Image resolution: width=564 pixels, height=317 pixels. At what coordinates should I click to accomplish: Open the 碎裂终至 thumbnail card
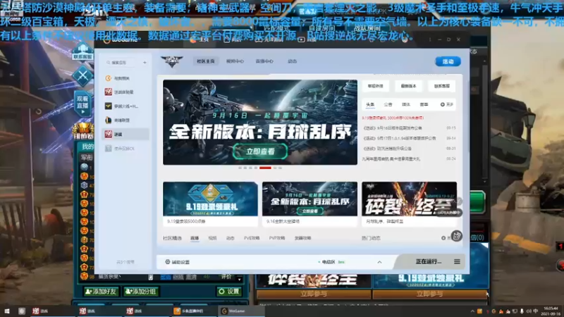click(410, 204)
